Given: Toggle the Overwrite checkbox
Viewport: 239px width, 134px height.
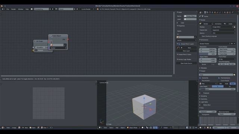Looking at the screenshot, I should [200, 78].
